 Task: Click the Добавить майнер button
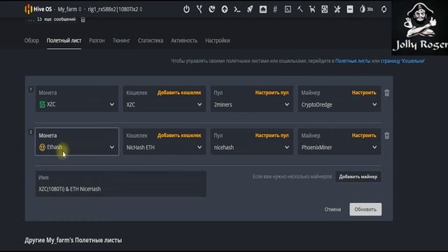358,177
